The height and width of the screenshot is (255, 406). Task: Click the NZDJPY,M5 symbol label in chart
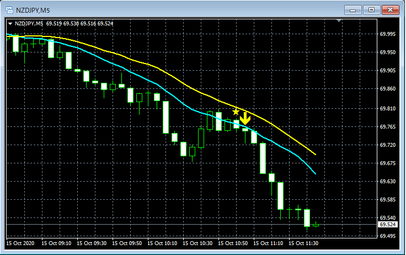[29, 24]
